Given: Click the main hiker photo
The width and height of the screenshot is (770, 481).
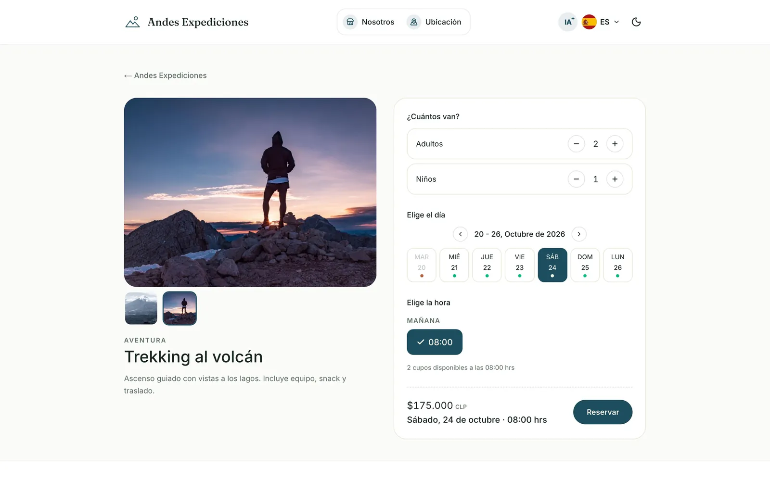Looking at the screenshot, I should 250,192.
